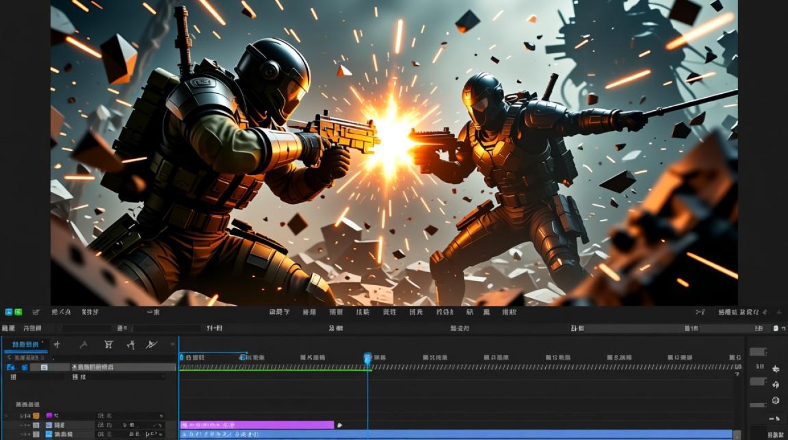Toggle the purple label box of the top layer

coord(49,415)
